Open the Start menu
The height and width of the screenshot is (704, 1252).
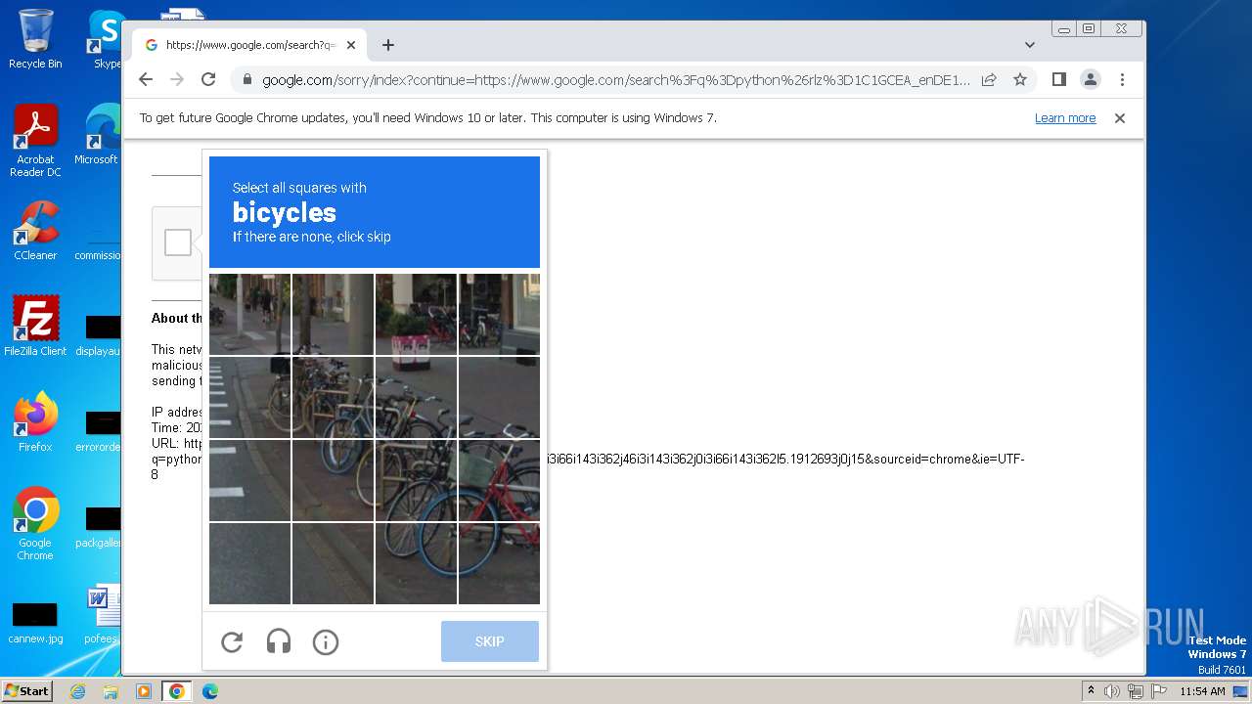click(26, 691)
